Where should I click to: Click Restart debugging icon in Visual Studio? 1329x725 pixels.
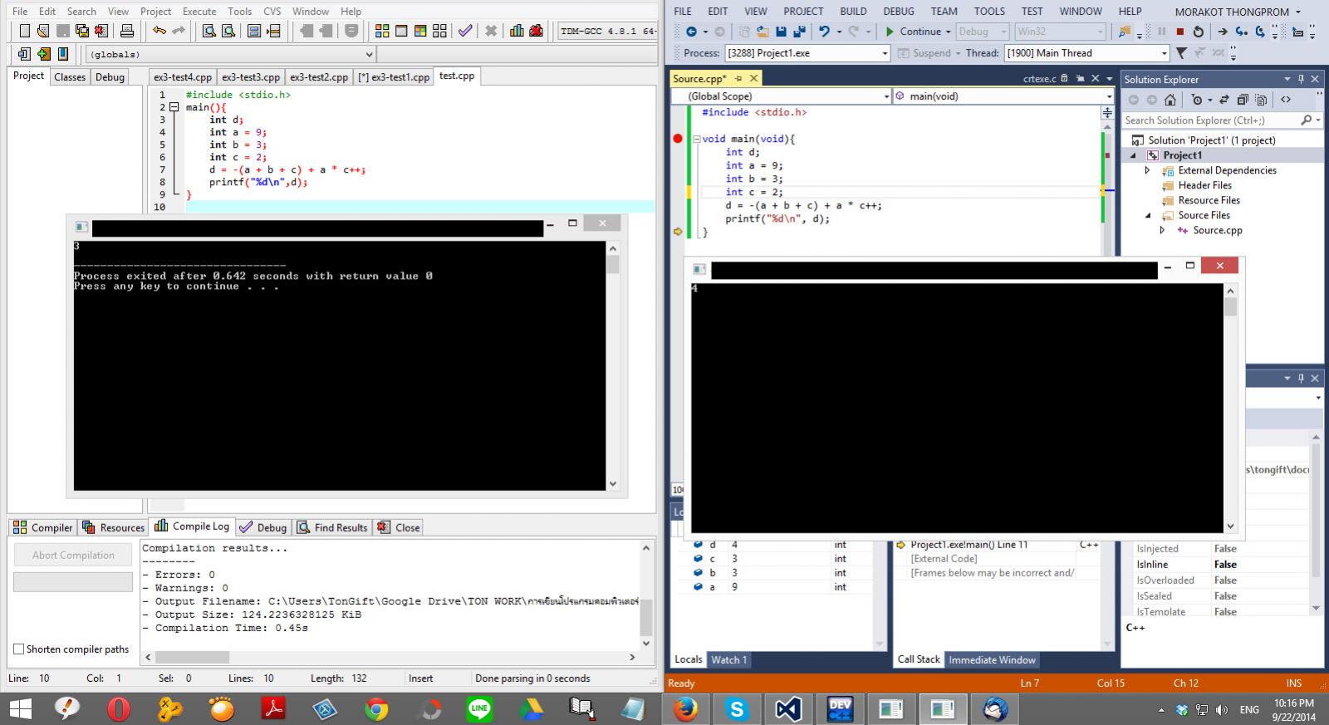point(1198,32)
